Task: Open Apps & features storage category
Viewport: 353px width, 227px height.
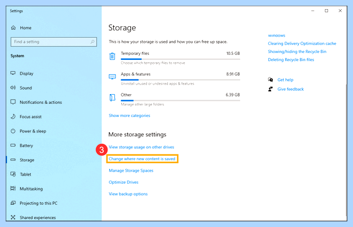Action: point(174,79)
